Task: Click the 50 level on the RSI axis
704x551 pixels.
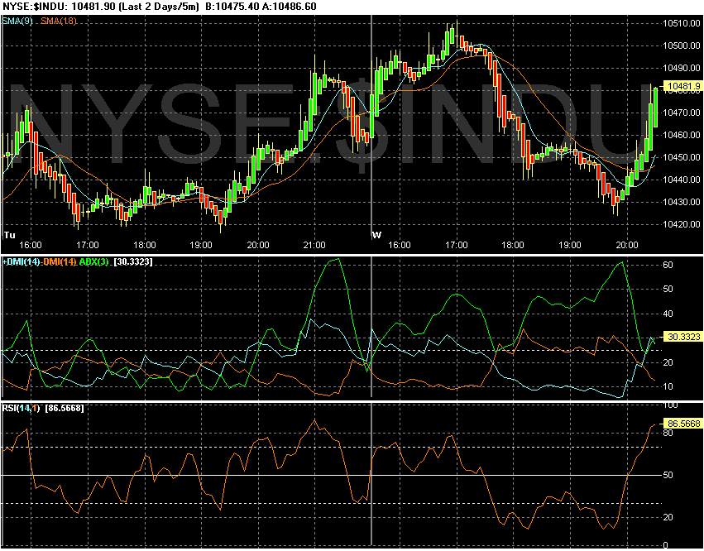Action: coord(668,475)
